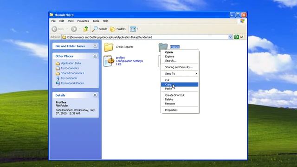Choose Copy in context menu
The height and width of the screenshot is (167, 297).
(180, 84)
